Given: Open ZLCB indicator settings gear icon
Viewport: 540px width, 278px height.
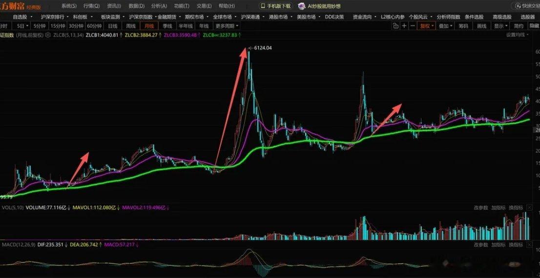Looking at the screenshot, I should 47,35.
